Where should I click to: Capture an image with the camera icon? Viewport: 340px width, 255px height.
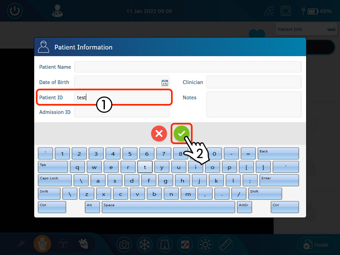pos(124,245)
